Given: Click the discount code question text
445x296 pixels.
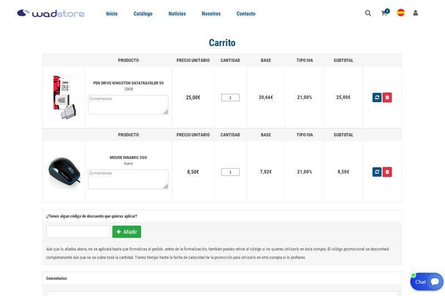Looking at the screenshot, I should [92, 216].
